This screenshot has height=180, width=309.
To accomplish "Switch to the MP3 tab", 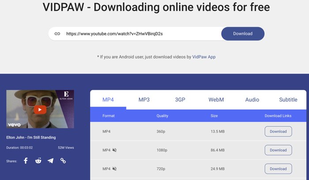I will 144,100.
